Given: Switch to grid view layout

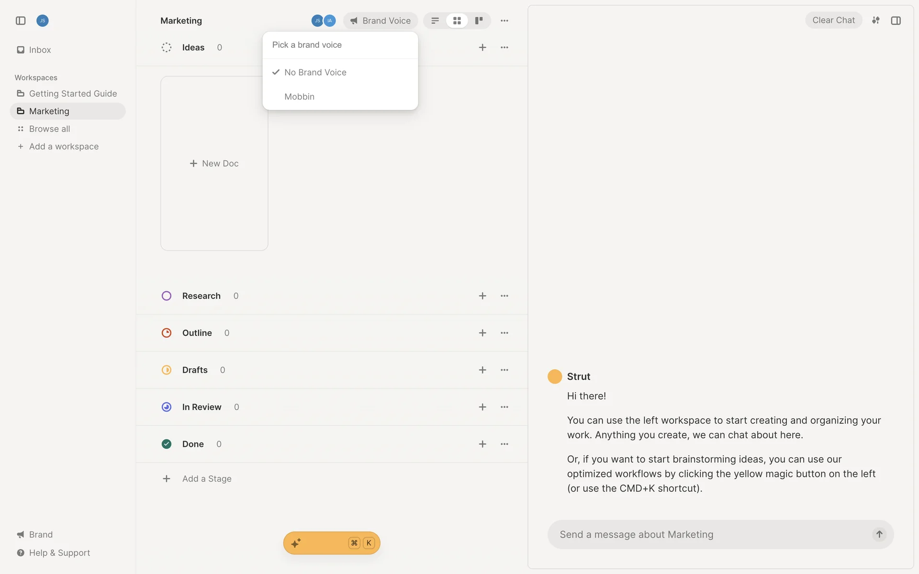Looking at the screenshot, I should pos(457,21).
